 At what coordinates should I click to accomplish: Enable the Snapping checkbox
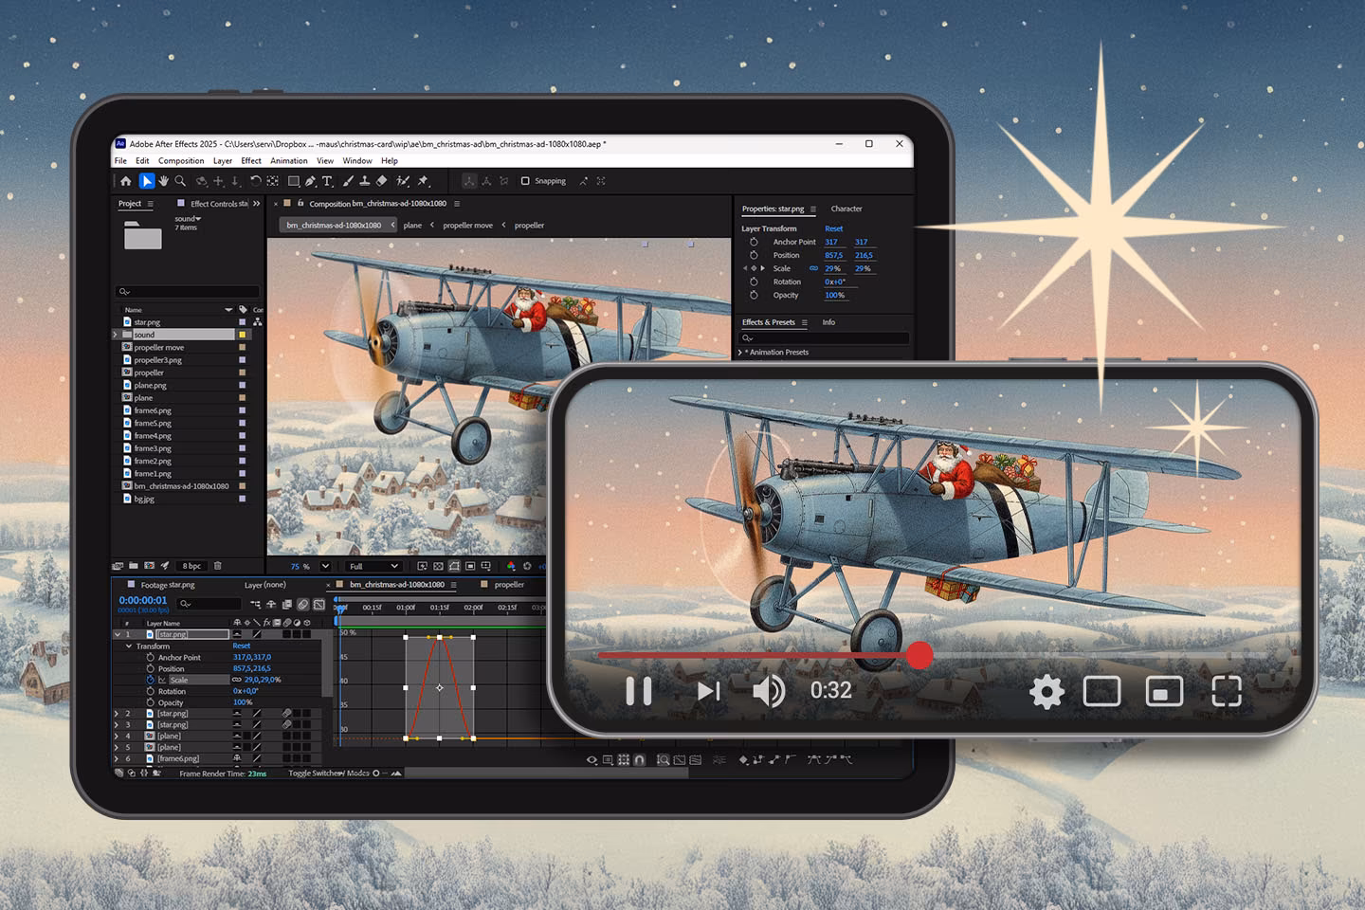tap(526, 181)
